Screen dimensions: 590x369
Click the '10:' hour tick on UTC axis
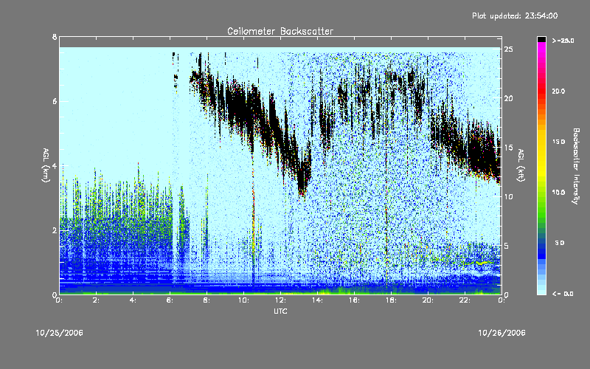pyautogui.click(x=244, y=300)
